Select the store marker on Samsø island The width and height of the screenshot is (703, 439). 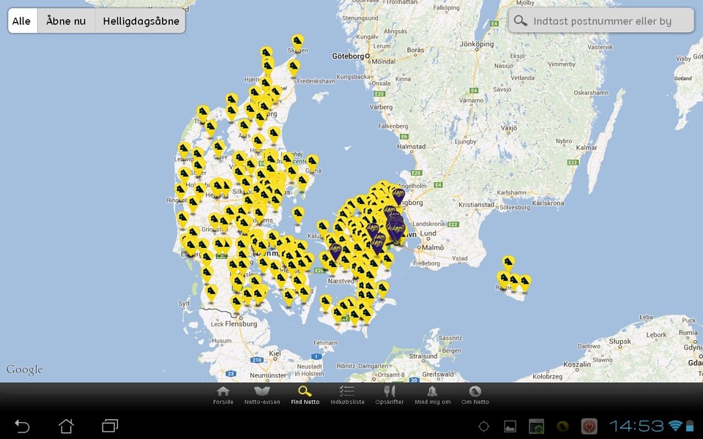298,215
